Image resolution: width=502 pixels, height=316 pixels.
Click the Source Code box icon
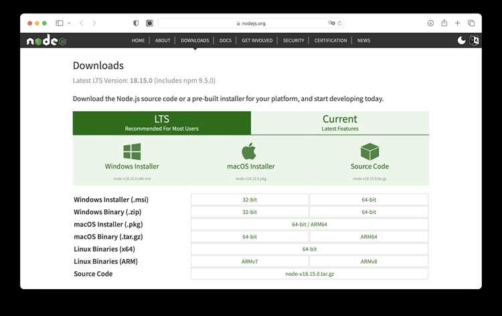[369, 151]
